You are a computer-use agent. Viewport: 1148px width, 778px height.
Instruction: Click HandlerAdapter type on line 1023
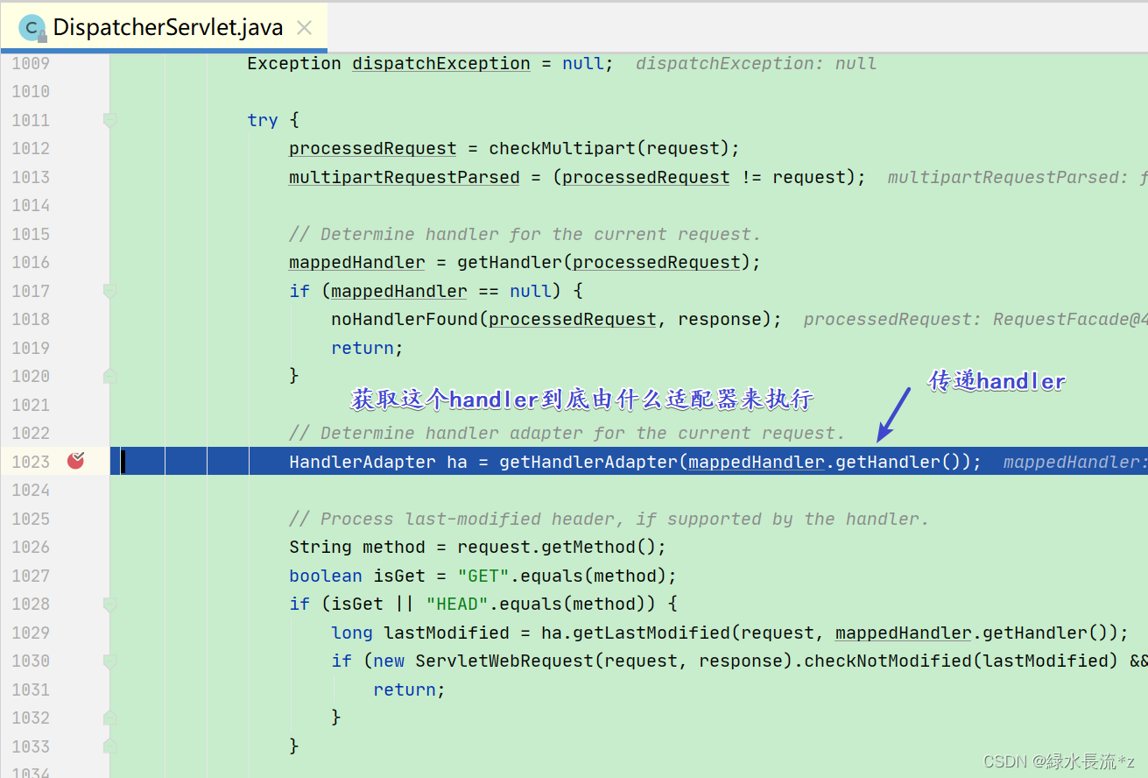(x=363, y=462)
